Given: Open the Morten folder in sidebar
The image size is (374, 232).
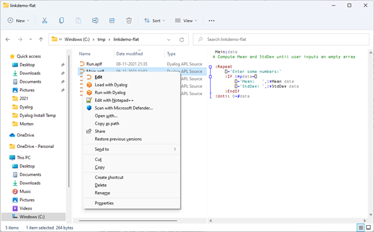Looking at the screenshot, I should pos(27,124).
